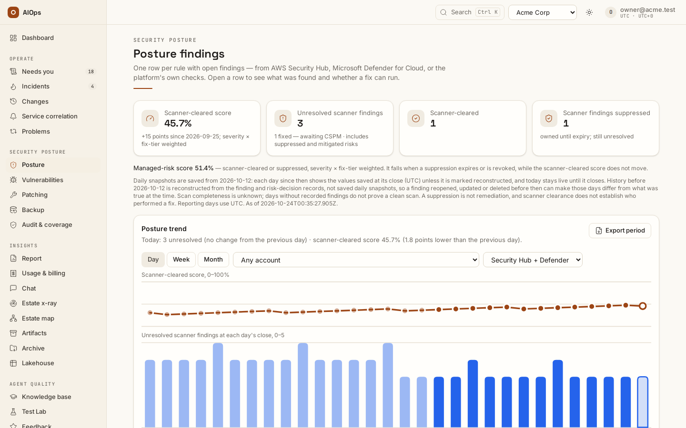Select Posture in sidebar
Viewport: 686px width, 428px height.
(x=53, y=165)
